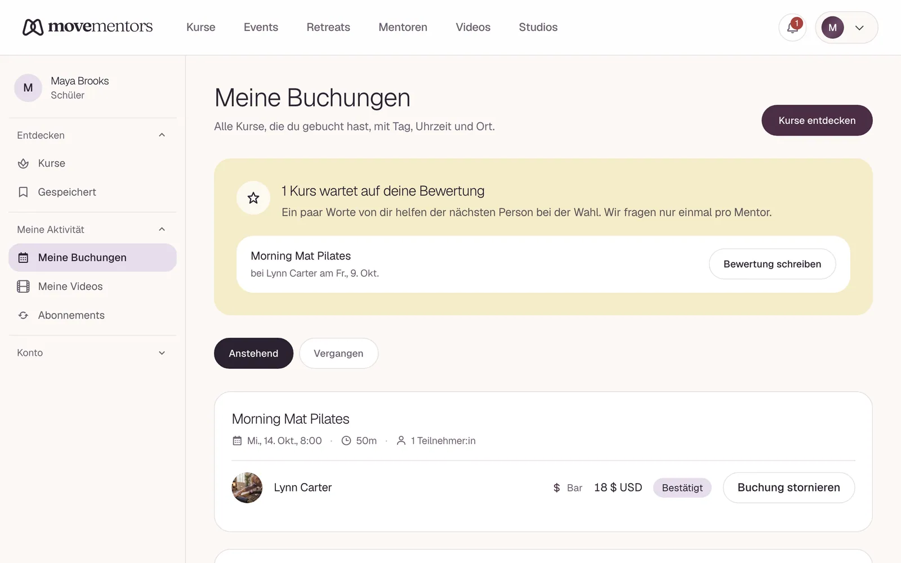Image resolution: width=901 pixels, height=563 pixels.
Task: Click the calendar icon beside Mi., 14. Okt.
Action: (x=237, y=441)
